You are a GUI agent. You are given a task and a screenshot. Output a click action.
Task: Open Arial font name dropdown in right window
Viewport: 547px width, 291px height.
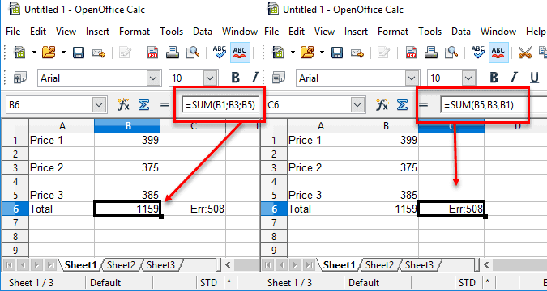pyautogui.click(x=412, y=78)
